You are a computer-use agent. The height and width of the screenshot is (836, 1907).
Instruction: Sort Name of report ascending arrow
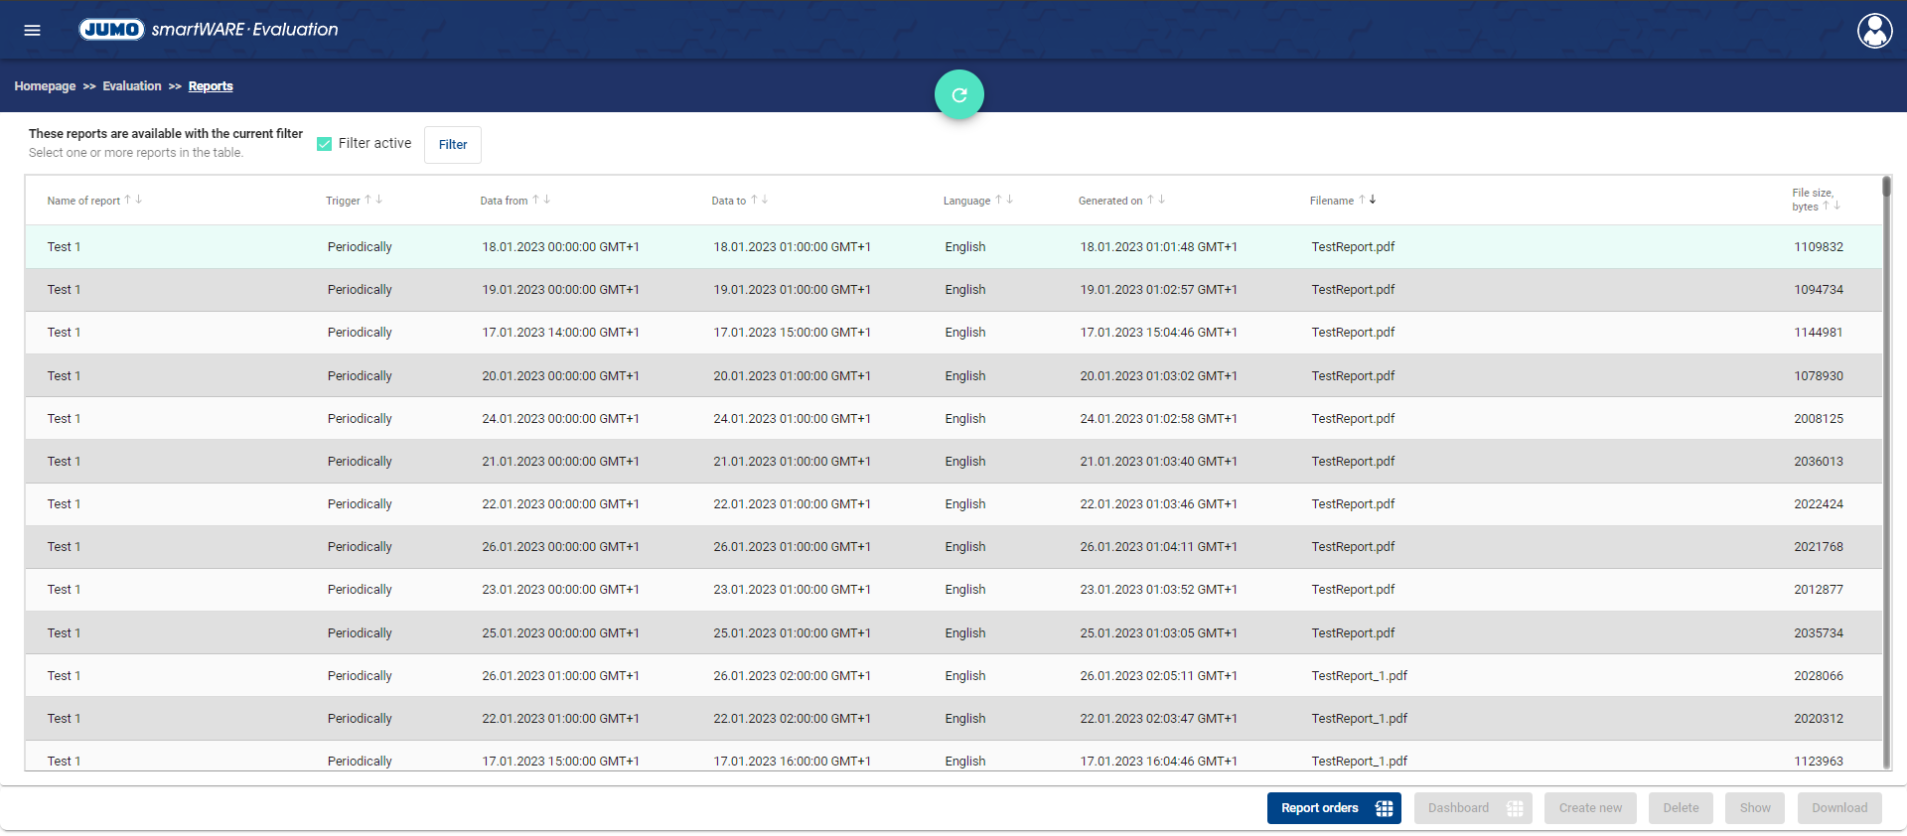[x=127, y=200]
